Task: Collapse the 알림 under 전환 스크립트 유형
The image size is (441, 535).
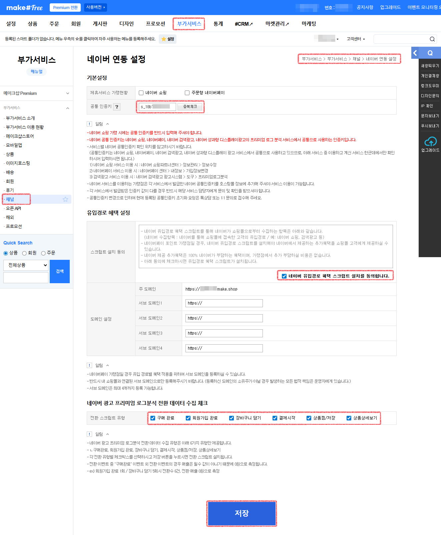Action: (x=107, y=434)
